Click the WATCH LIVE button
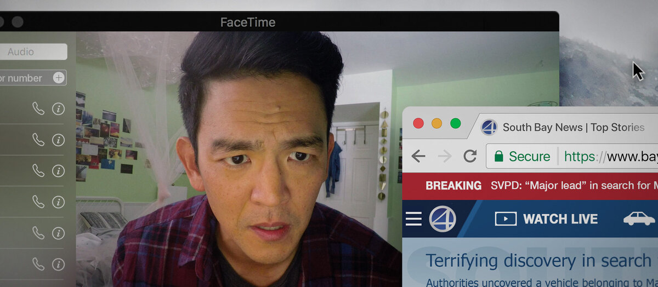 546,219
